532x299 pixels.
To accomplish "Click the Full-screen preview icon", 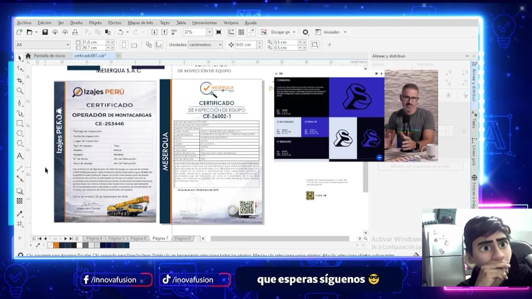I will [219, 32].
